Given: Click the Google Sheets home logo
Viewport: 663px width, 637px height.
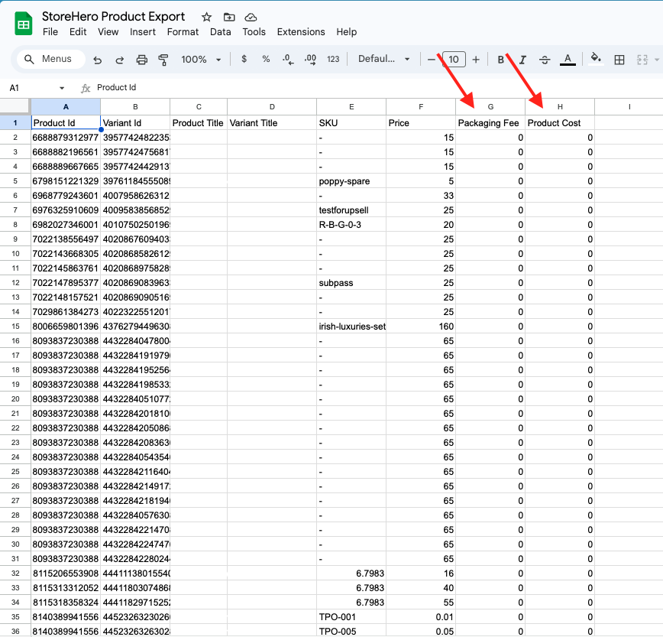Looking at the screenshot, I should tap(24, 24).
